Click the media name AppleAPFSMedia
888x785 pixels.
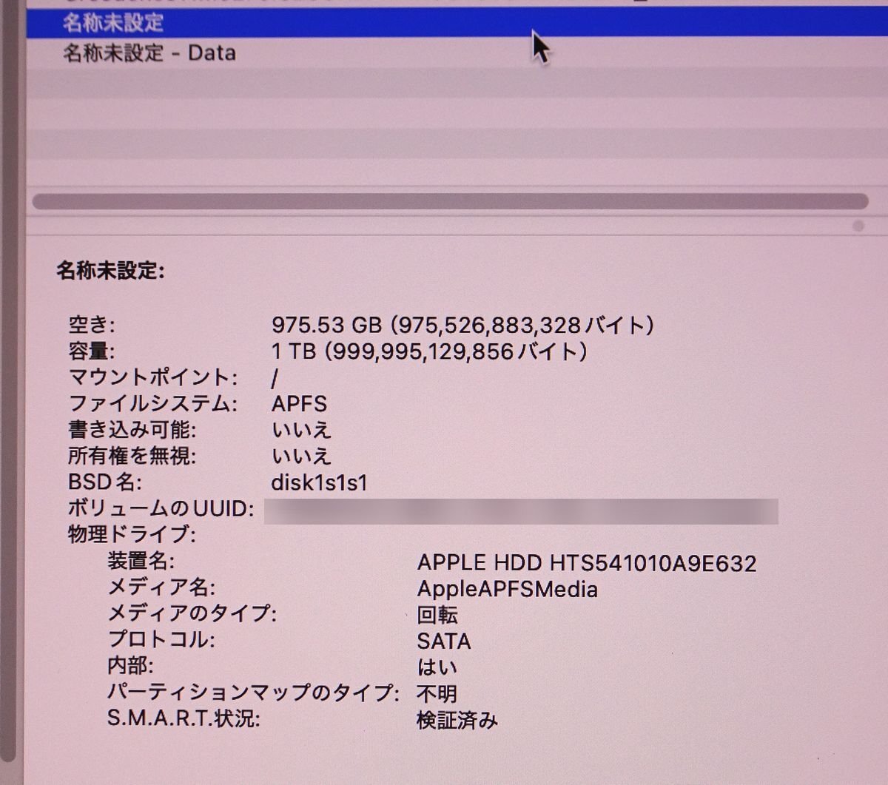point(508,589)
